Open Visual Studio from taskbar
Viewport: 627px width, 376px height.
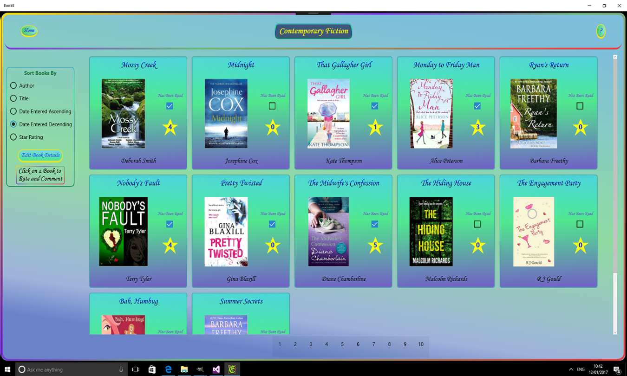pyautogui.click(x=216, y=370)
